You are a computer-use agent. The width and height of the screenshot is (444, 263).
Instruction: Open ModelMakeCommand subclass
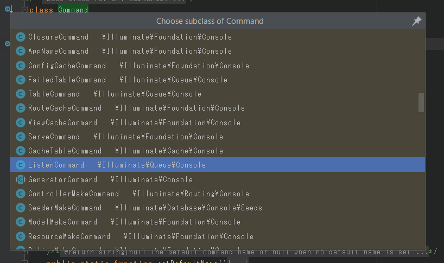point(63,222)
